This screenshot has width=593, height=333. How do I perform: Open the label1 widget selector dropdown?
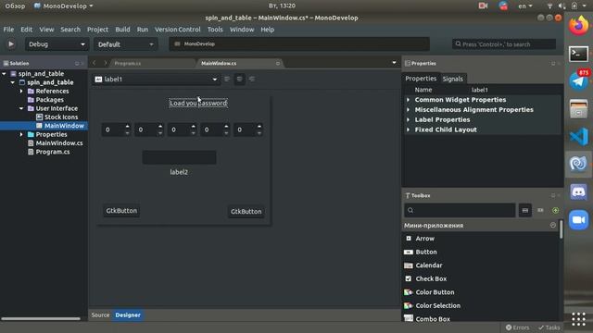coord(157,79)
